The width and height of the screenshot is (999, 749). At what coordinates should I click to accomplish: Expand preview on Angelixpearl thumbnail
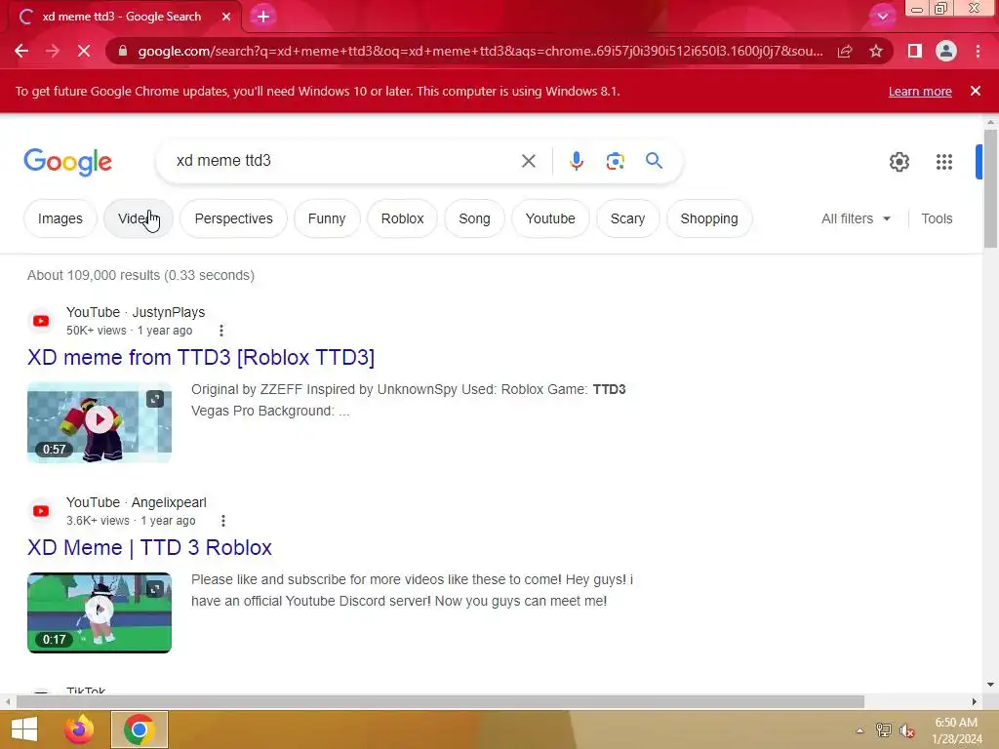click(155, 589)
